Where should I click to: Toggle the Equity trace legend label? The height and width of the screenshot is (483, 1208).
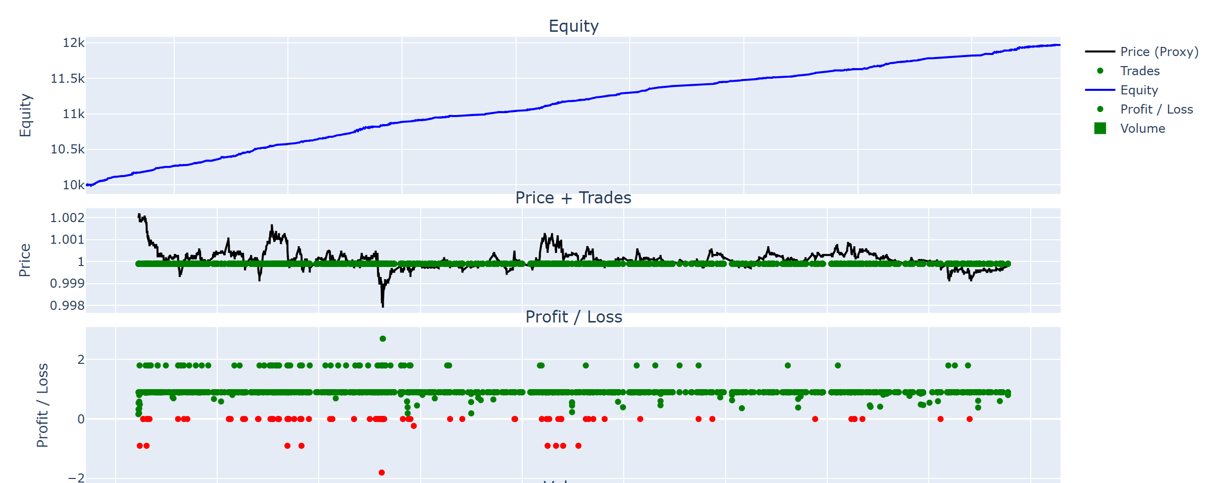click(1139, 90)
